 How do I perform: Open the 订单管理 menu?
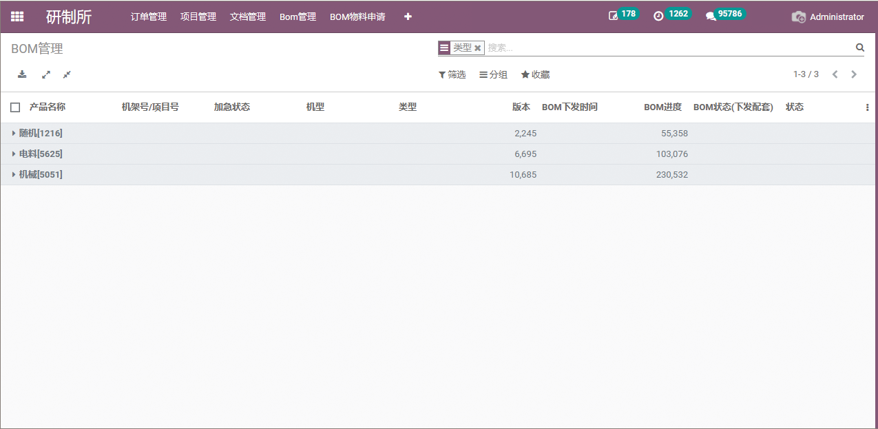[149, 17]
